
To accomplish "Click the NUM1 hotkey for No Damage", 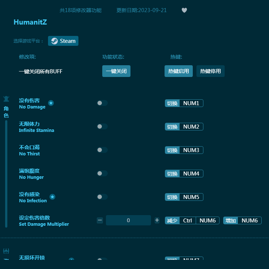I will point(184,103).
